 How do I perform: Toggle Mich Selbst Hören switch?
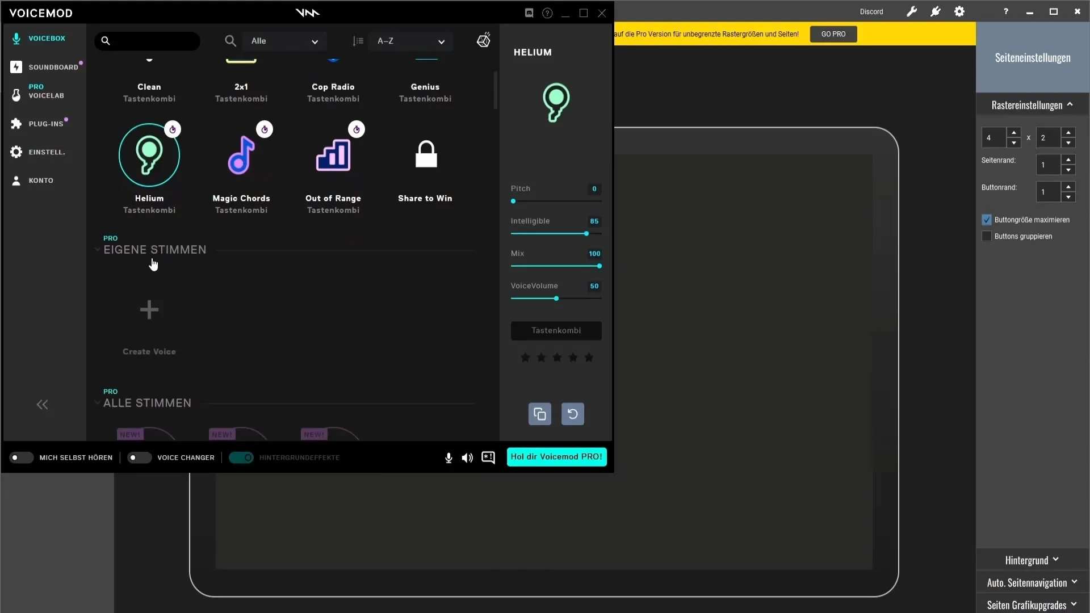22,457
